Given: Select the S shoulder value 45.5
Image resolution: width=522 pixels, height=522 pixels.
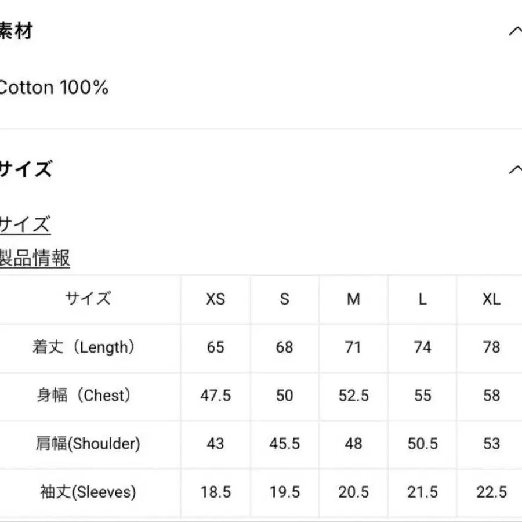Looking at the screenshot, I should pyautogui.click(x=284, y=444).
